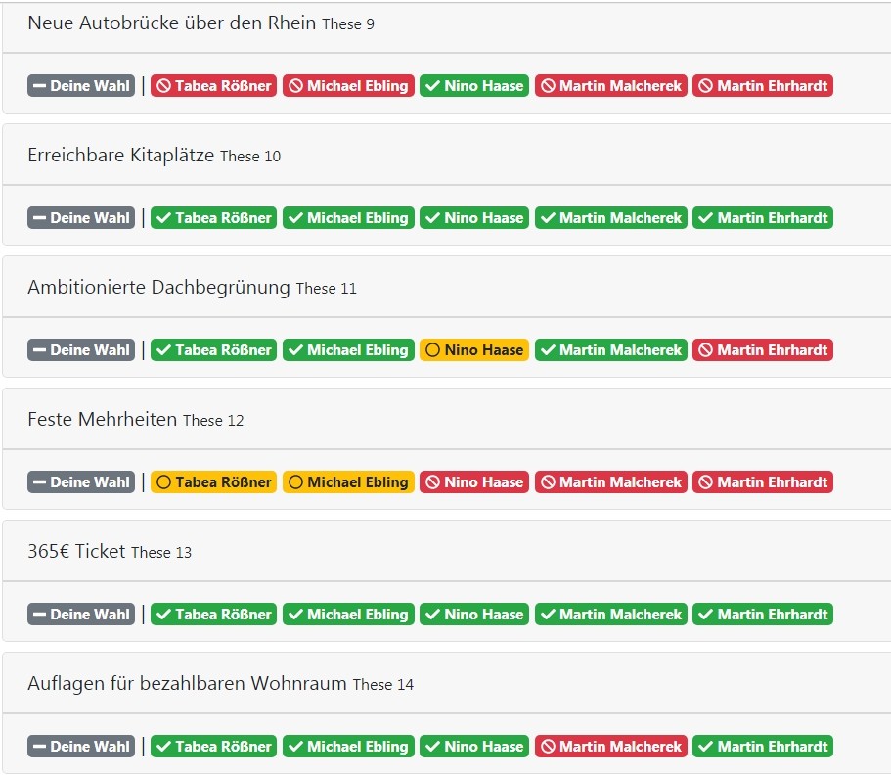This screenshot has width=891, height=778.
Task: Click Michael Ebling's yellow badge in These 12
Action: (x=348, y=481)
